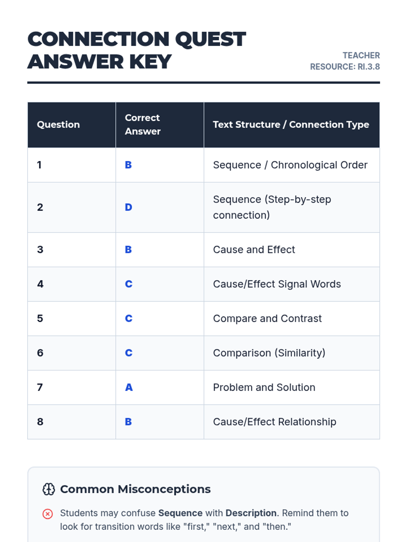Click the red X circle icon
The image size is (407, 542).
tap(47, 514)
